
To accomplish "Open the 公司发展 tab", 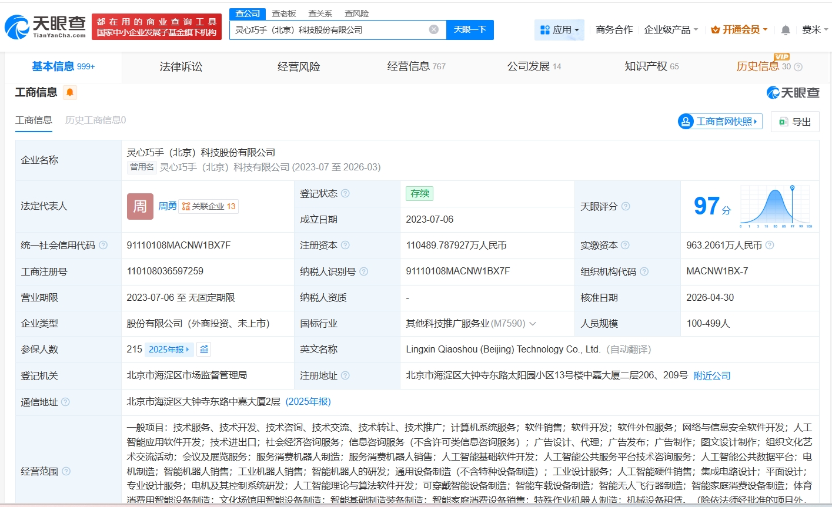I will 534,66.
